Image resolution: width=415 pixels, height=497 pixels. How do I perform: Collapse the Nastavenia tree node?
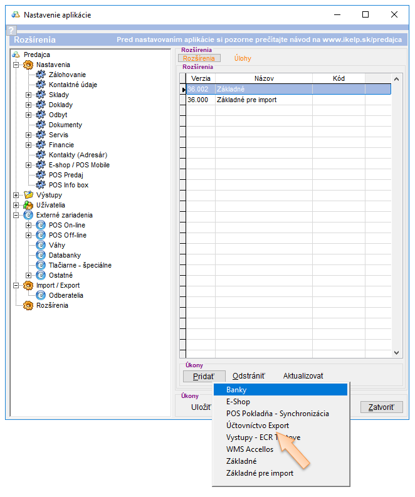tap(16, 65)
